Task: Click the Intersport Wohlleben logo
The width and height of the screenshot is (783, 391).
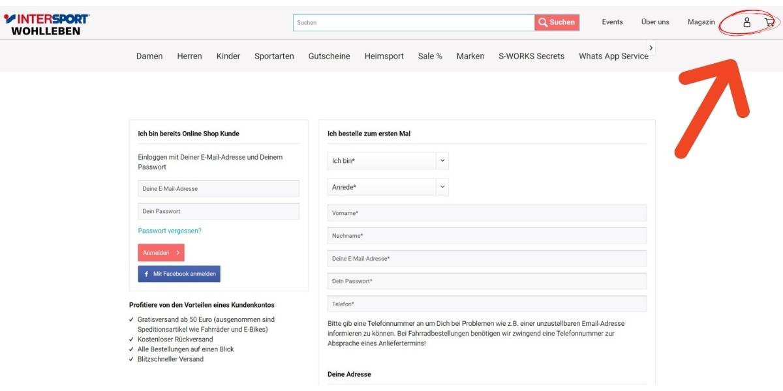Action: click(x=46, y=23)
